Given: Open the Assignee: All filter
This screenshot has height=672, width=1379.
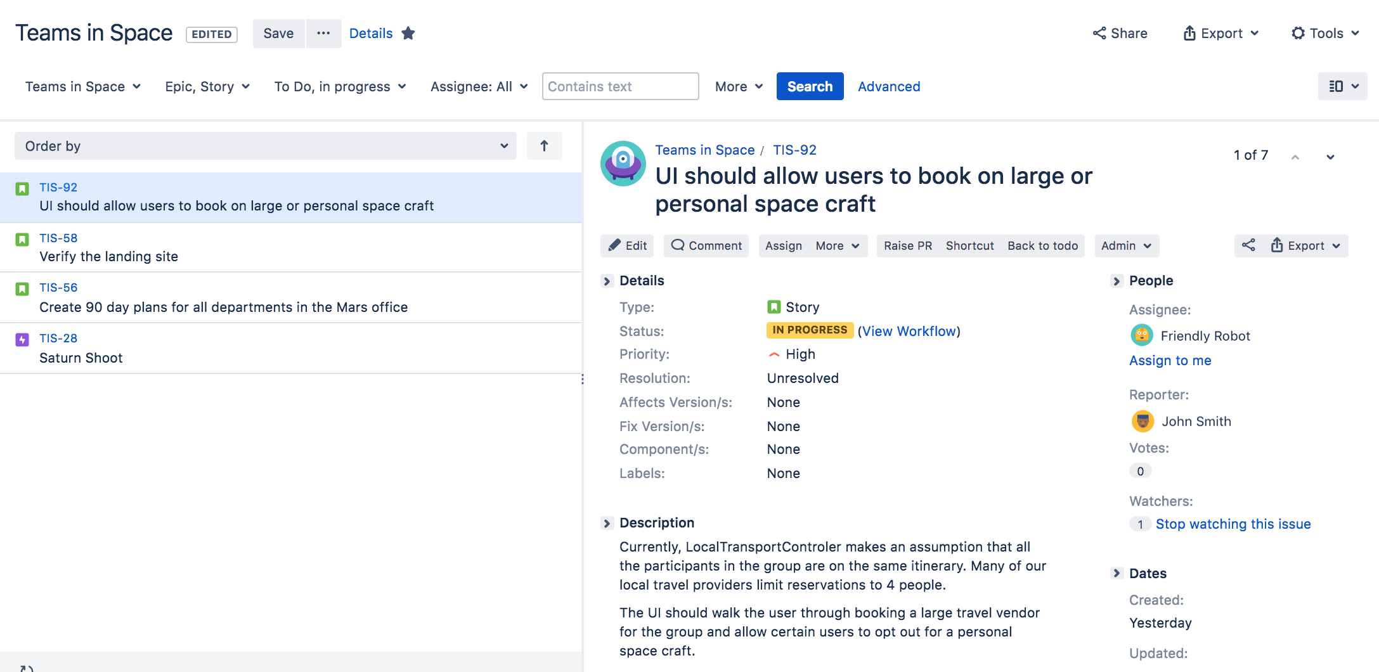Looking at the screenshot, I should tap(479, 86).
